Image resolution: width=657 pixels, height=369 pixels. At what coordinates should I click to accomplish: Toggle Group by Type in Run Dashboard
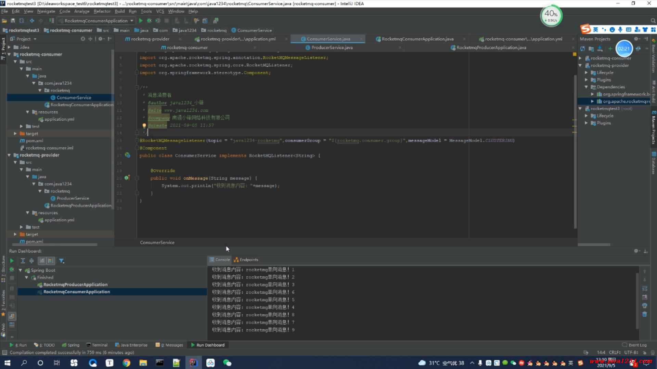point(42,261)
